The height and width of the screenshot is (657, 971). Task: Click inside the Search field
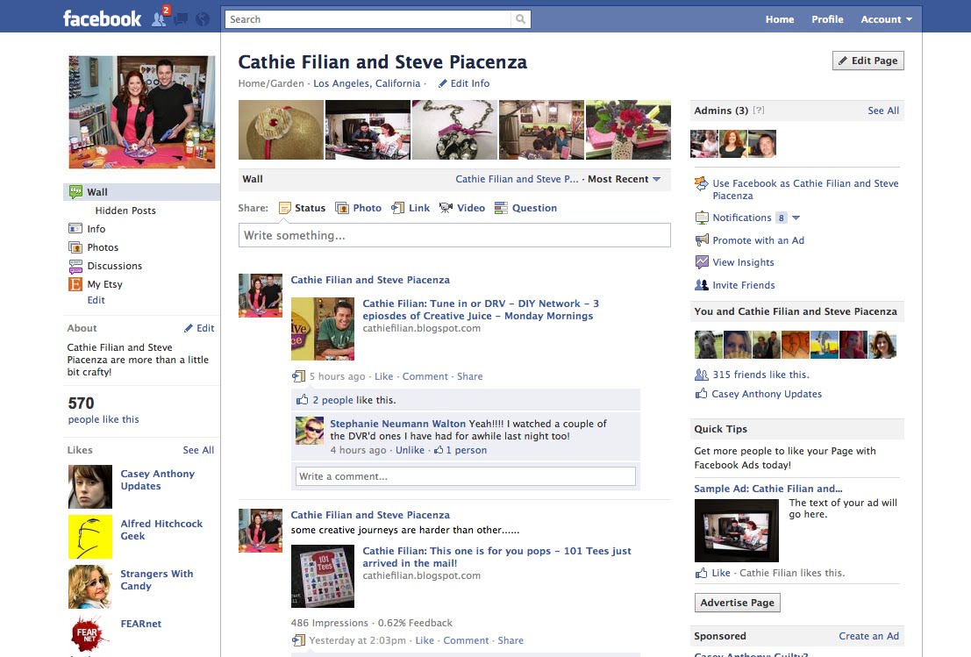coord(368,19)
